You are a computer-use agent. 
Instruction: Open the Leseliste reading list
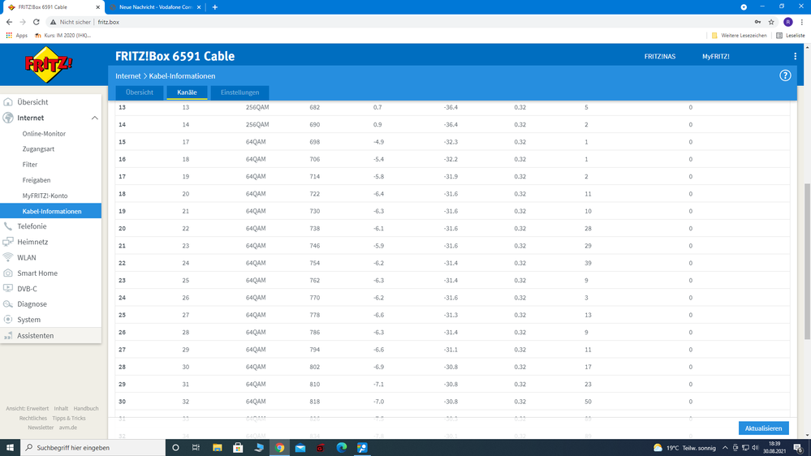pyautogui.click(x=791, y=35)
